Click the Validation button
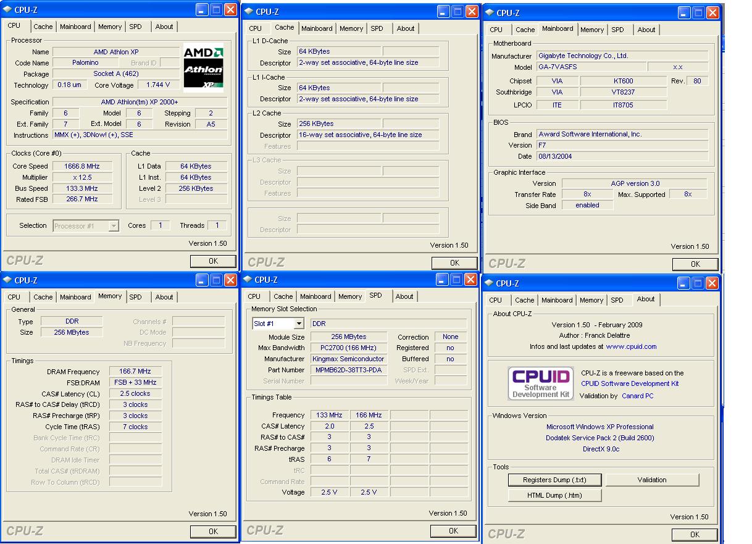The height and width of the screenshot is (544, 752). [x=652, y=480]
